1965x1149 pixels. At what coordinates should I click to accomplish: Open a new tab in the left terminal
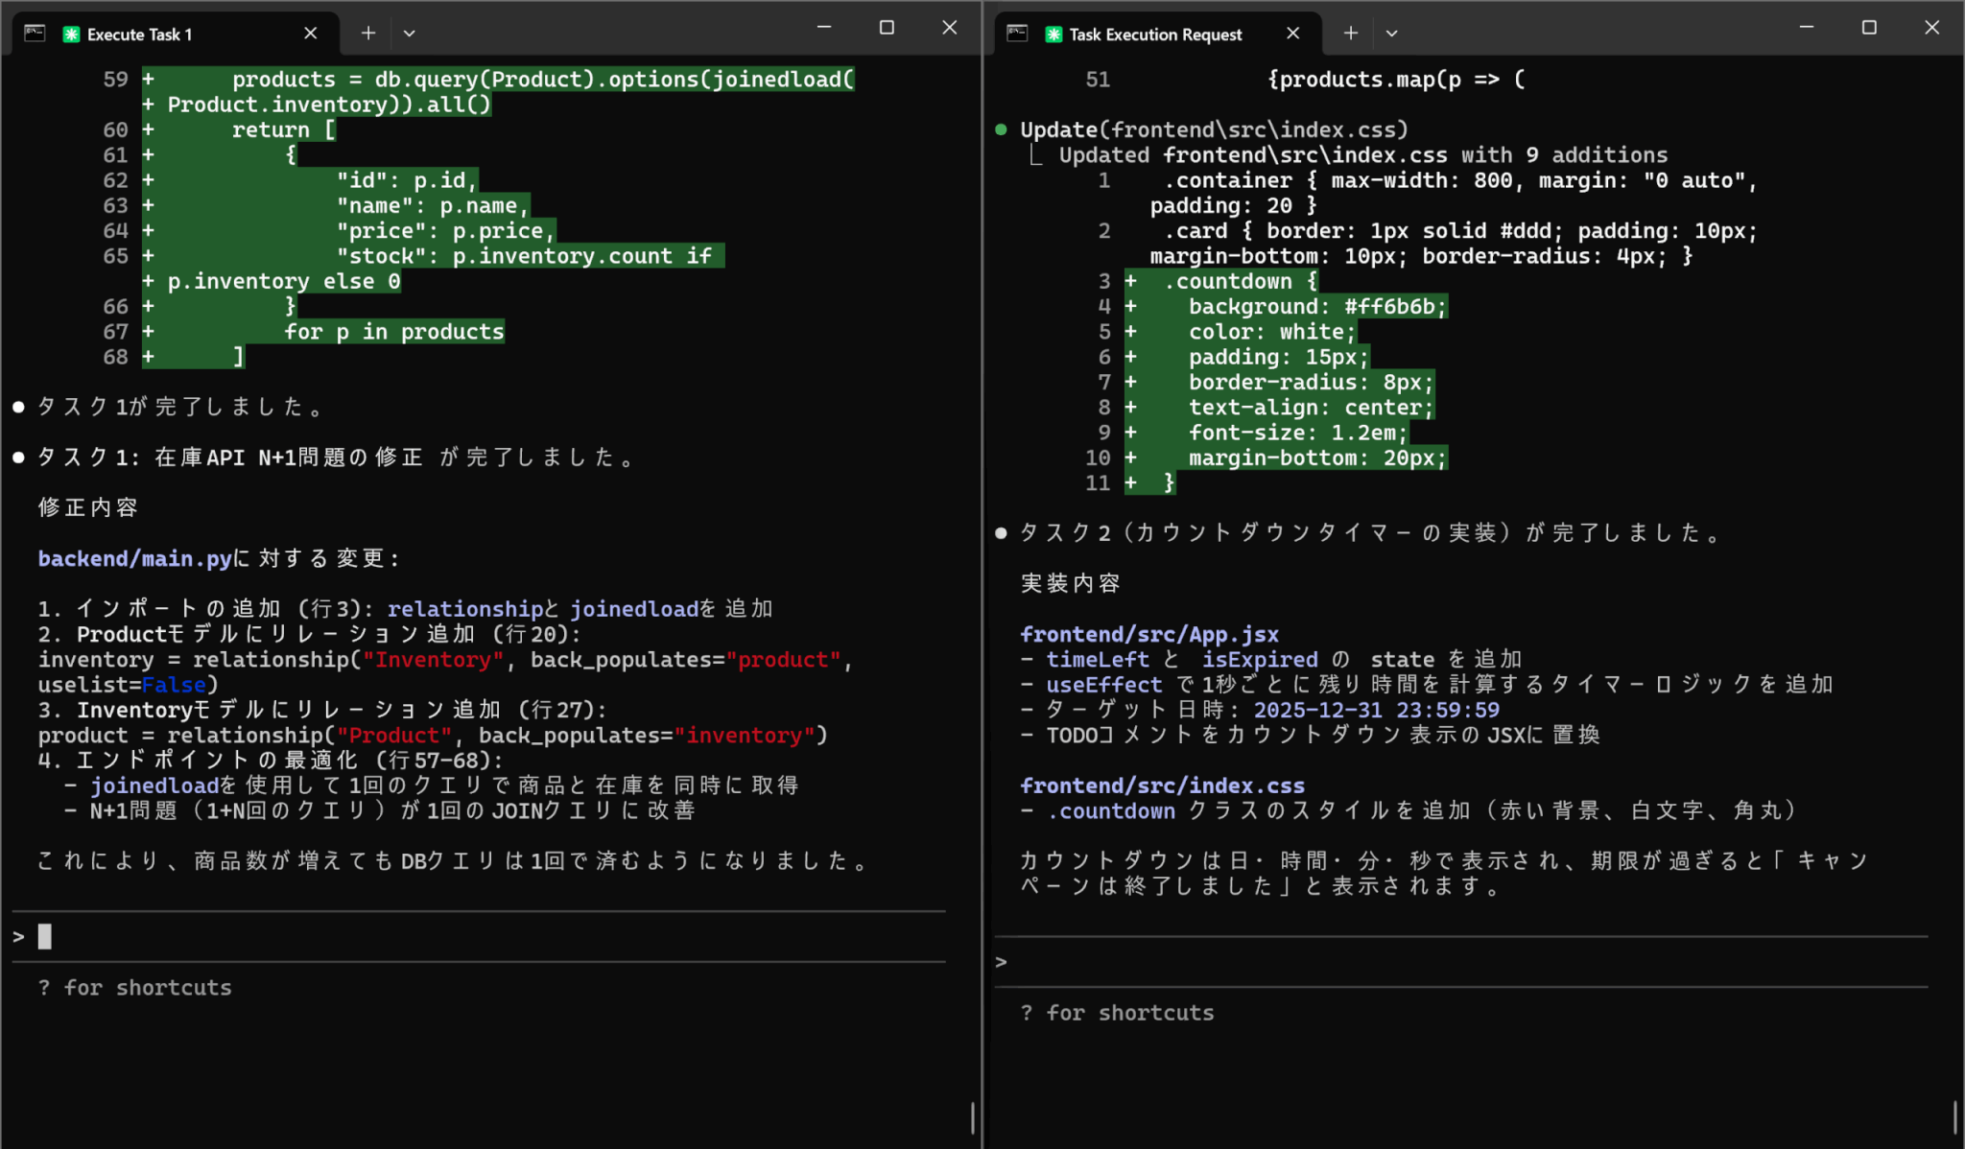367,34
